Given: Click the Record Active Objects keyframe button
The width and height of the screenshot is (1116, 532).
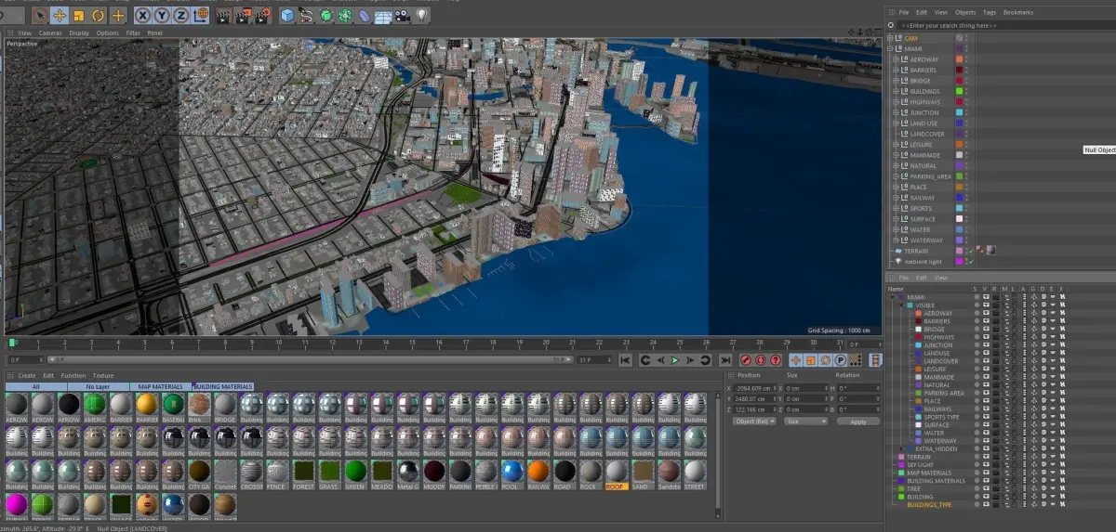Looking at the screenshot, I should (x=746, y=360).
